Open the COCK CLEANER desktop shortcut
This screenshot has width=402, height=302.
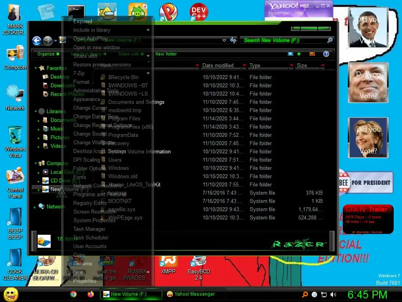tap(15, 265)
